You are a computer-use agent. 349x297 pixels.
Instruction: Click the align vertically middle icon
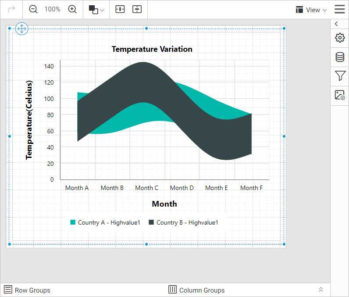[x=137, y=9]
